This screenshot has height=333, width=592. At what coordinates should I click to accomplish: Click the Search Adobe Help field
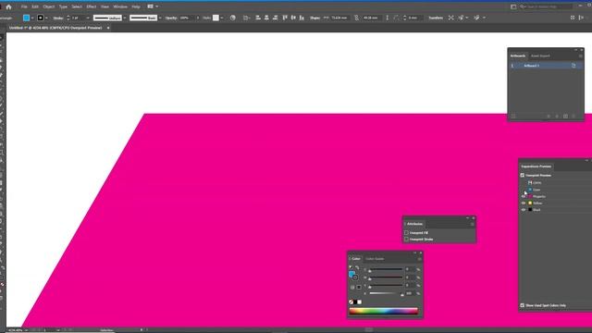click(547, 6)
